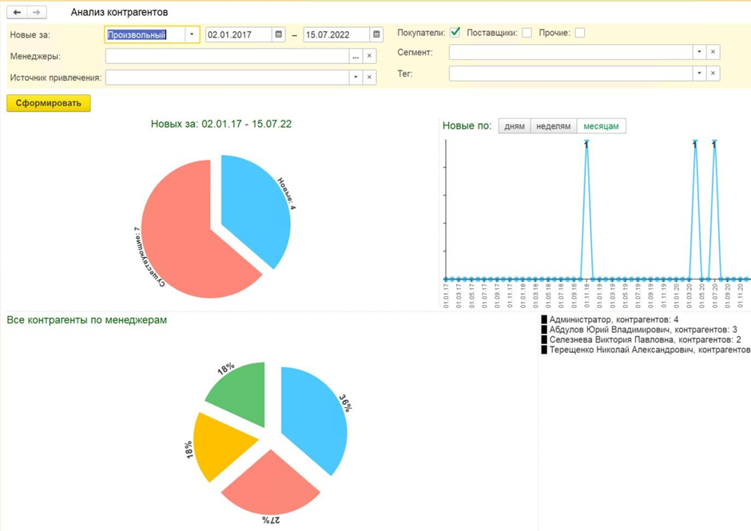Open Менеджеры selection with ellipsis button
The height and width of the screenshot is (531, 751).
(356, 57)
